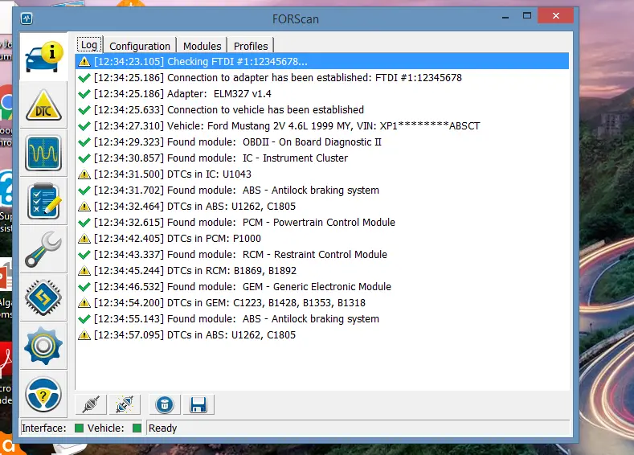
Task: Click the disconnect from vehicle plug button
Action: [x=125, y=404]
